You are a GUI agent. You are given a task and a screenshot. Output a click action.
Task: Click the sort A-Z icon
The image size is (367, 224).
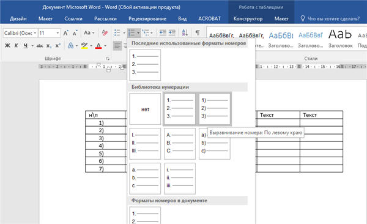click(x=185, y=33)
